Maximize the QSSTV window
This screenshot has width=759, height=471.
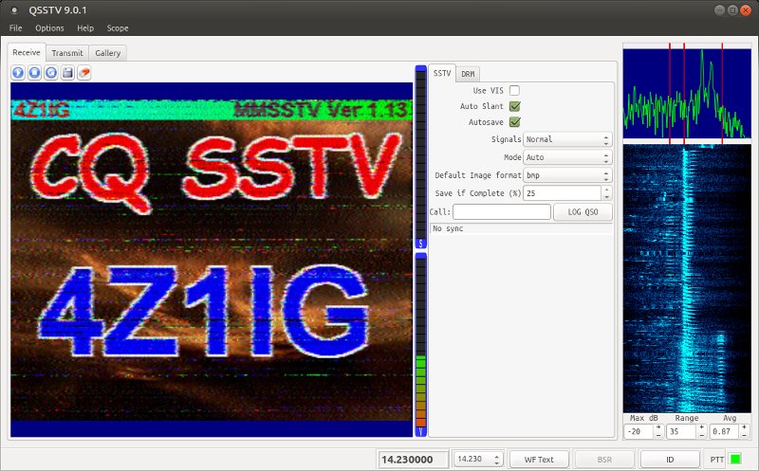point(732,10)
